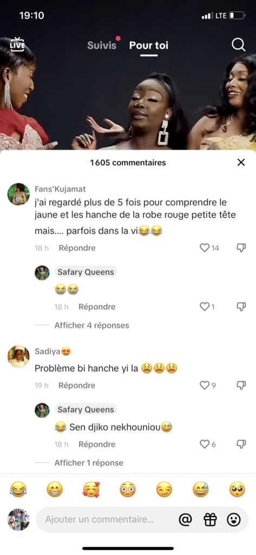Expand Afficher 4 réponses
This screenshot has height=555, width=256.
[91, 325]
